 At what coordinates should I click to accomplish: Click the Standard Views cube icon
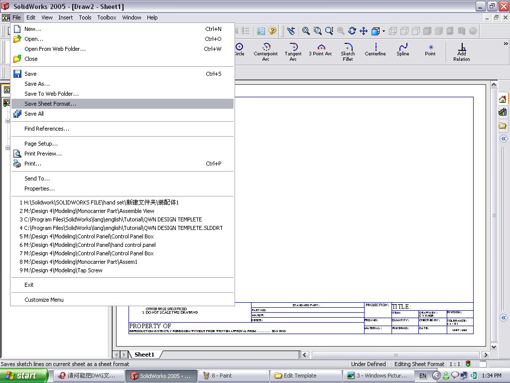[x=376, y=31]
